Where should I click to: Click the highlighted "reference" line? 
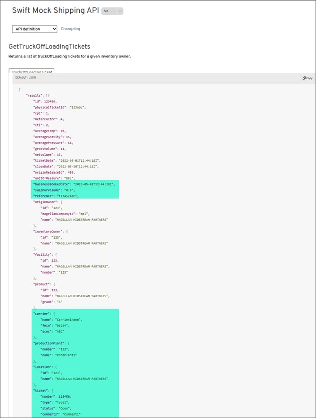[56, 195]
